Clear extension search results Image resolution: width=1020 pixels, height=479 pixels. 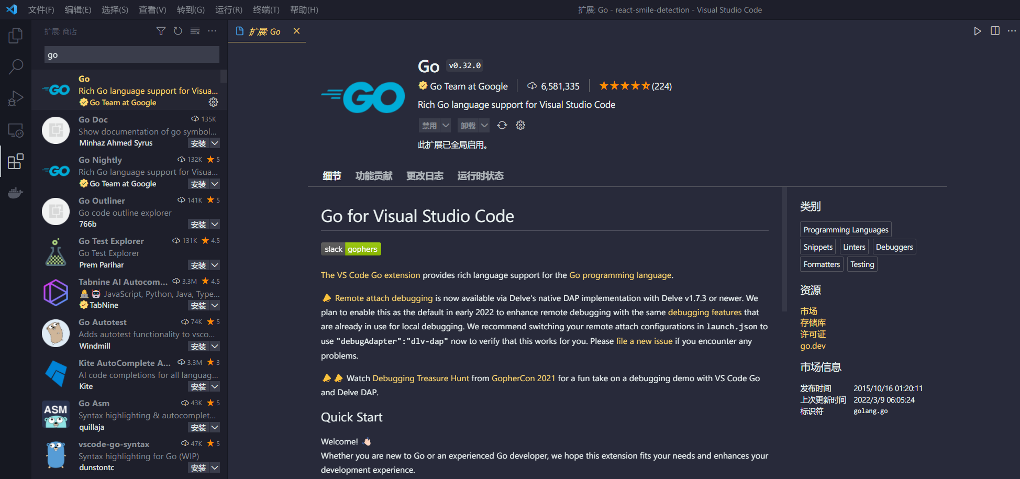[195, 31]
